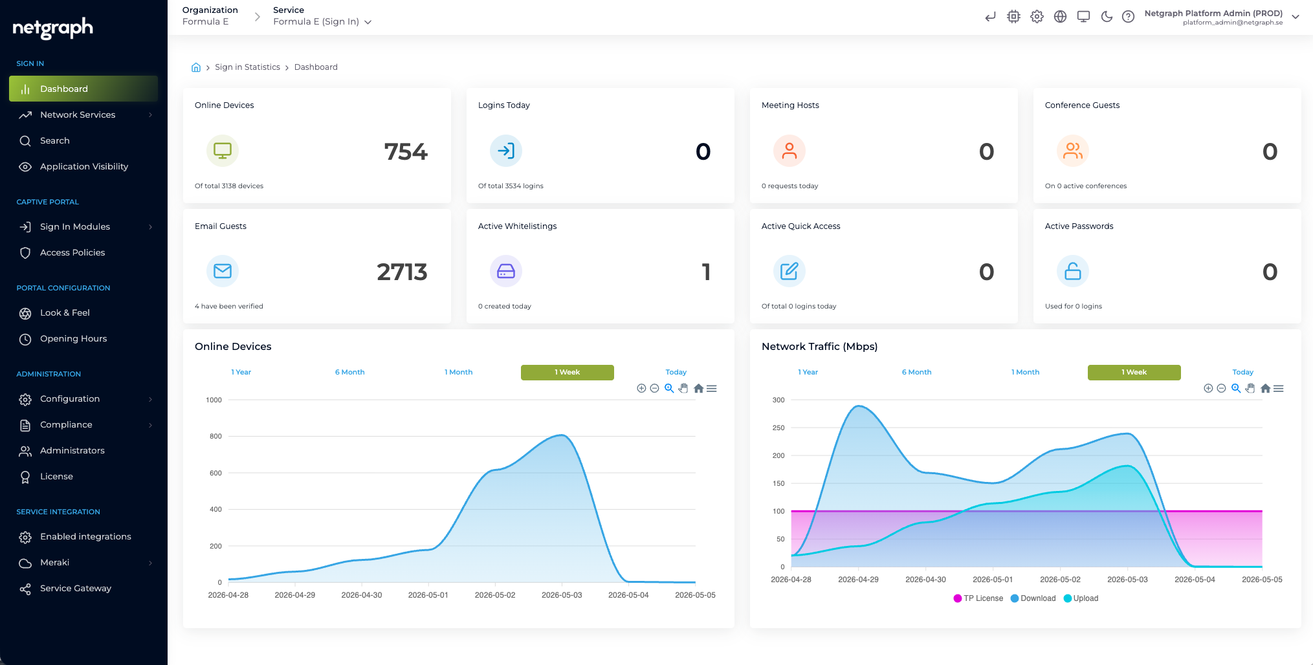Expand the Compliance chevron
This screenshot has height=665, width=1313.
coord(151,425)
